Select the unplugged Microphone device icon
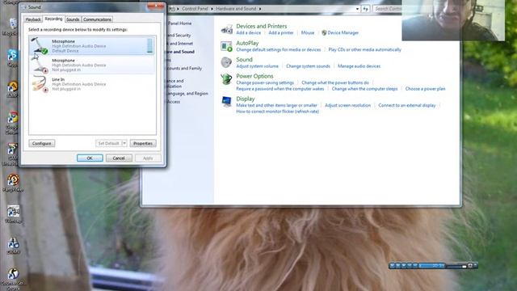Screen dimensions: 517x291 40,65
